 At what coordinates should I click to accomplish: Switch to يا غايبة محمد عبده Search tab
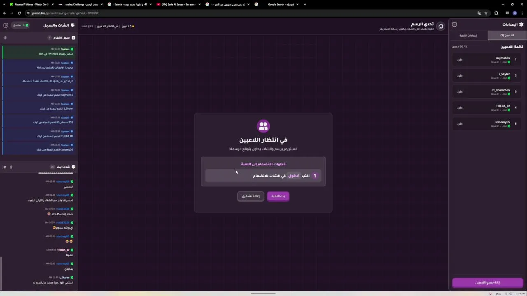pos(130,5)
